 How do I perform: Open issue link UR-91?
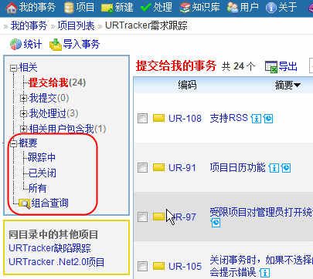point(182,168)
